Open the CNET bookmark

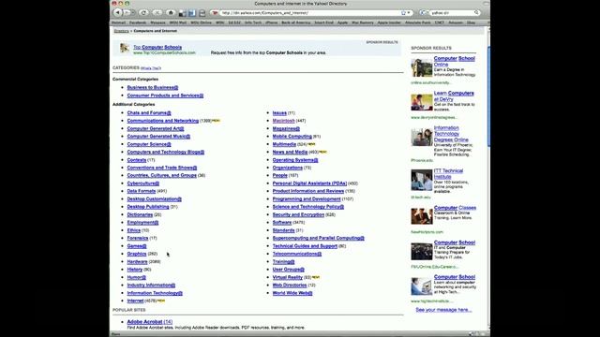(x=440, y=22)
